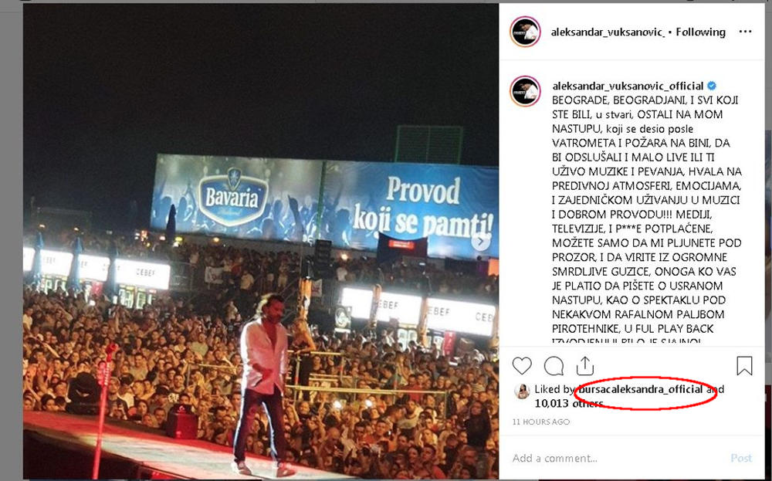Image resolution: width=772 pixels, height=481 pixels.
Task: Share the post using the share icon
Action: (584, 366)
